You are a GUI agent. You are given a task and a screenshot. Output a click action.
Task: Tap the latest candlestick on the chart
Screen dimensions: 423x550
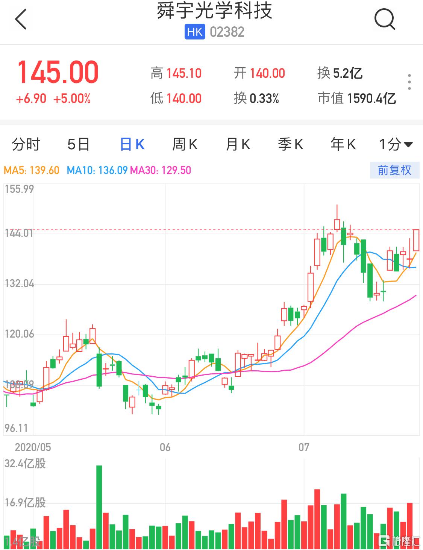416,240
